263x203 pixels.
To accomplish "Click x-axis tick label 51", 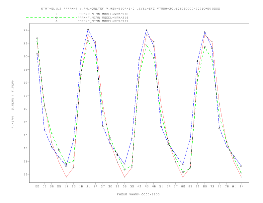I will pos(161,186).
